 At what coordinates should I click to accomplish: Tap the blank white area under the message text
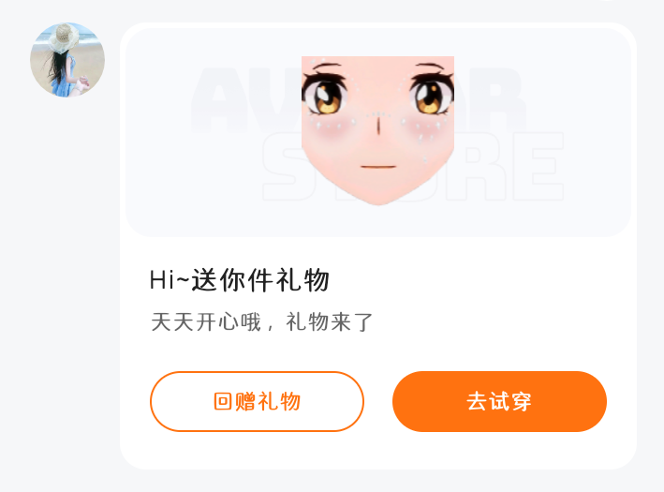tap(378, 352)
